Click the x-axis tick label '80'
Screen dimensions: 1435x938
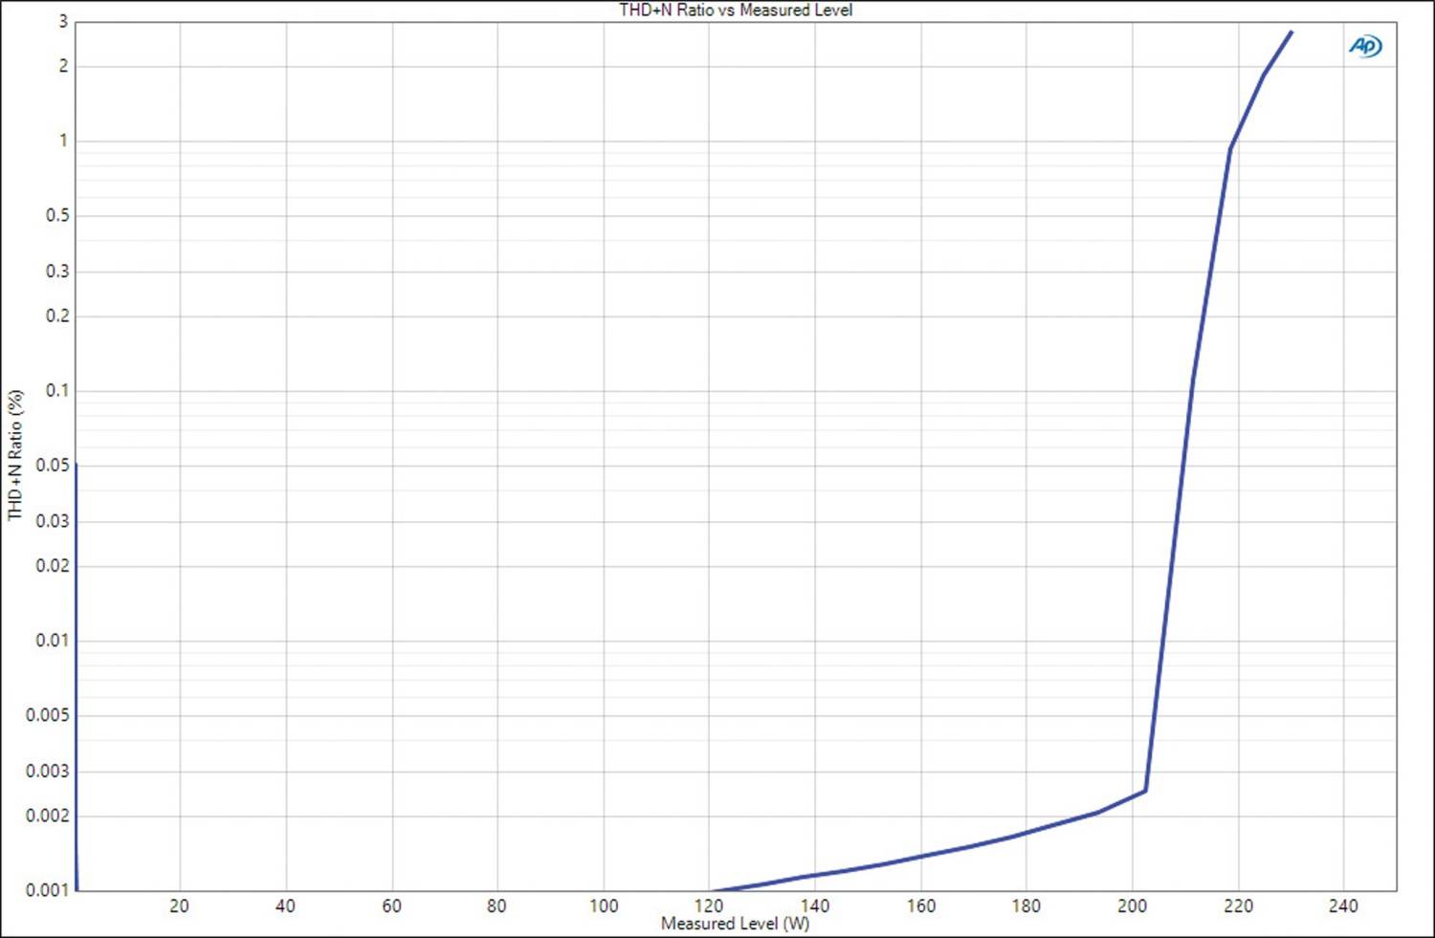[x=497, y=905]
